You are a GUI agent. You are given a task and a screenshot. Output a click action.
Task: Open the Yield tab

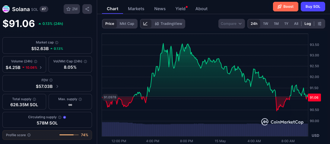pyautogui.click(x=181, y=9)
